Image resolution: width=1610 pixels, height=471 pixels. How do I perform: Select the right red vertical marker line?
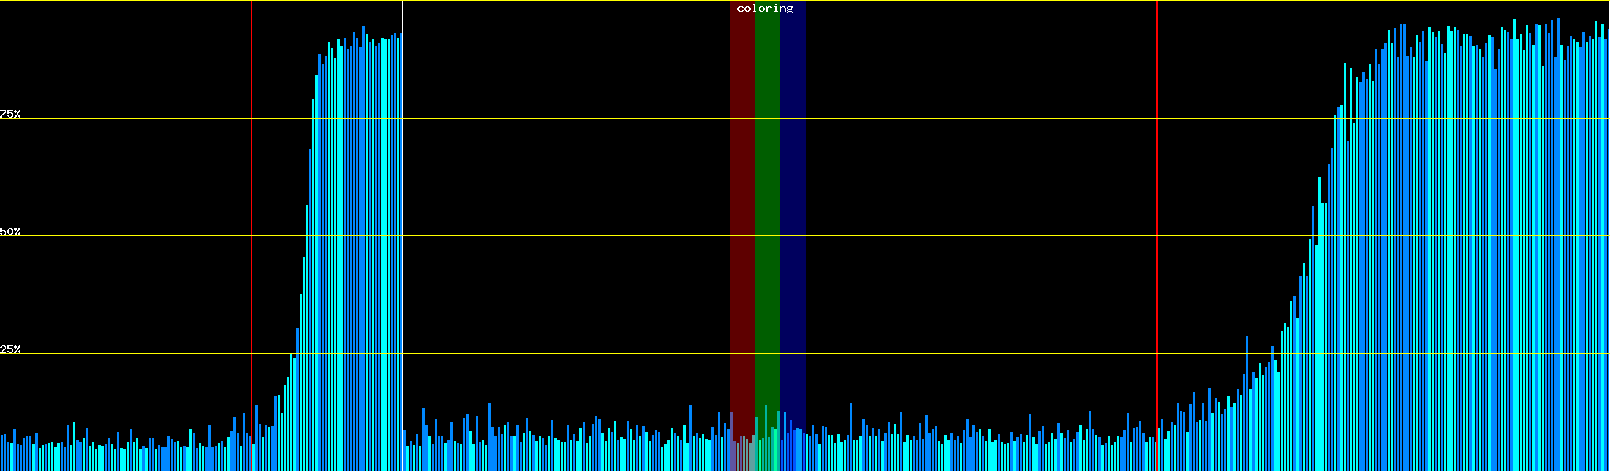1157,235
